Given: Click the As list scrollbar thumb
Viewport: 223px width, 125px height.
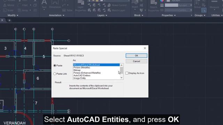Looking at the screenshot, I should tap(122, 70).
